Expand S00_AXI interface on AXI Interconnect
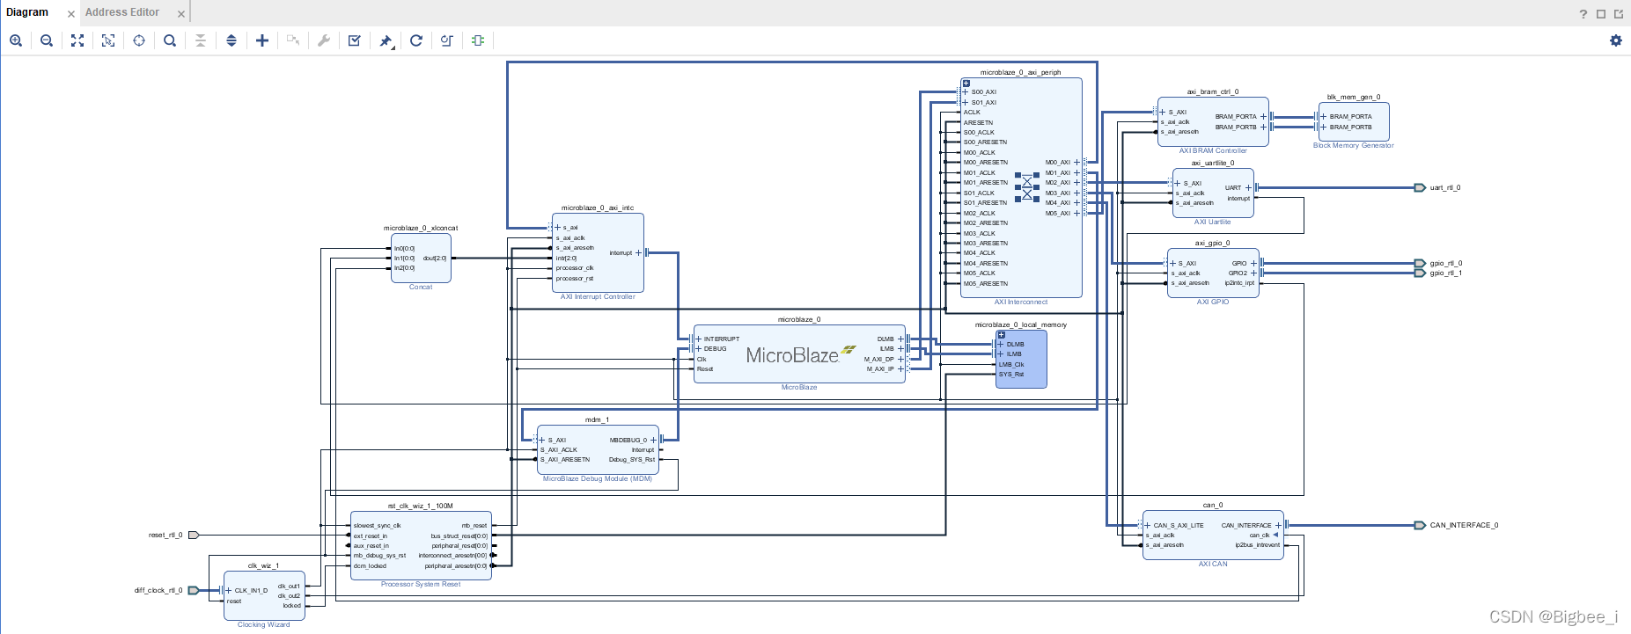This screenshot has height=634, width=1631. (966, 91)
